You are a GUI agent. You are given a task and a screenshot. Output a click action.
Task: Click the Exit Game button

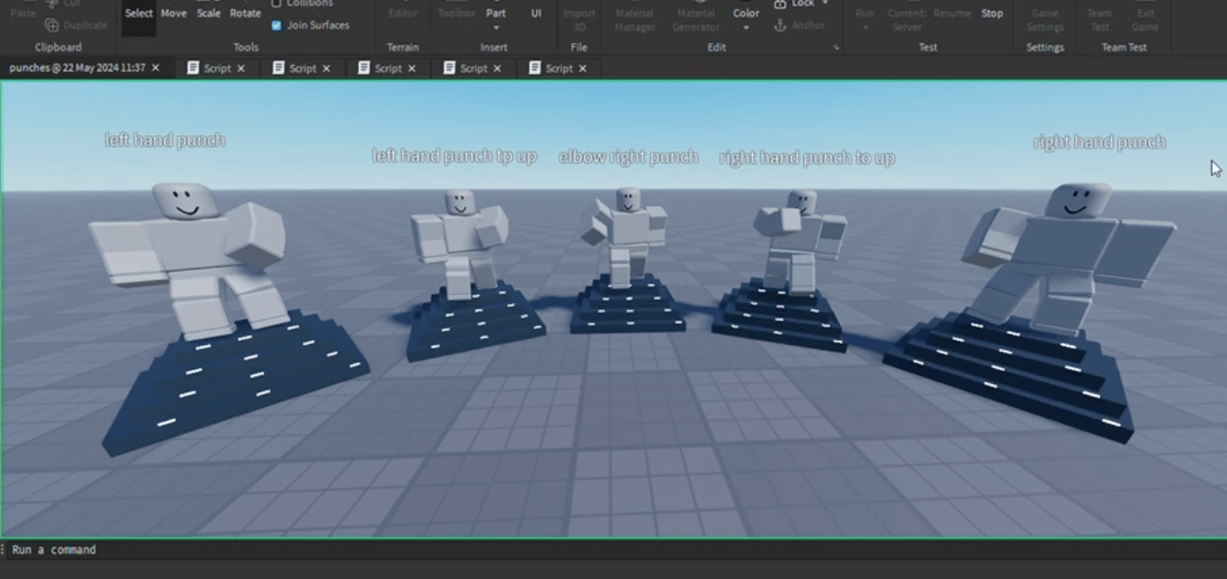tap(1145, 19)
